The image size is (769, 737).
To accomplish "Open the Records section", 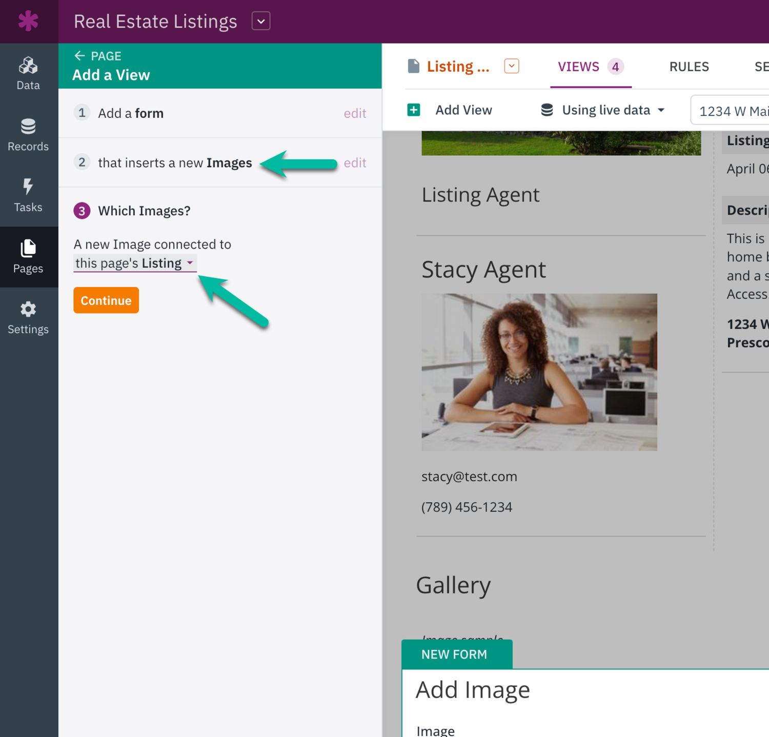I will pyautogui.click(x=28, y=135).
